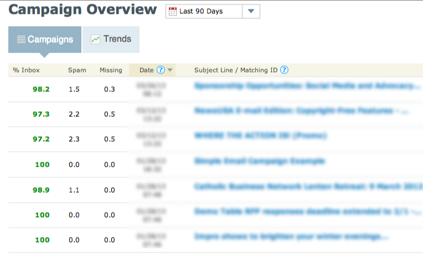The width and height of the screenshot is (423, 257).
Task: Click the Date column header text
Action: 147,70
